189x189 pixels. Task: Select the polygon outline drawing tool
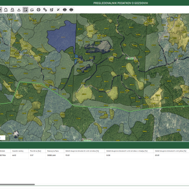click(x=6, y=10)
